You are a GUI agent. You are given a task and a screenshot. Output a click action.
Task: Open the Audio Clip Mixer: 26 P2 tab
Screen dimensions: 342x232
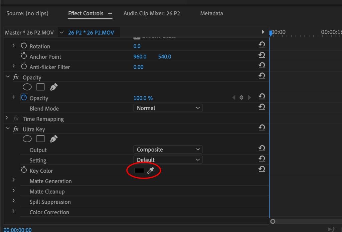click(152, 14)
